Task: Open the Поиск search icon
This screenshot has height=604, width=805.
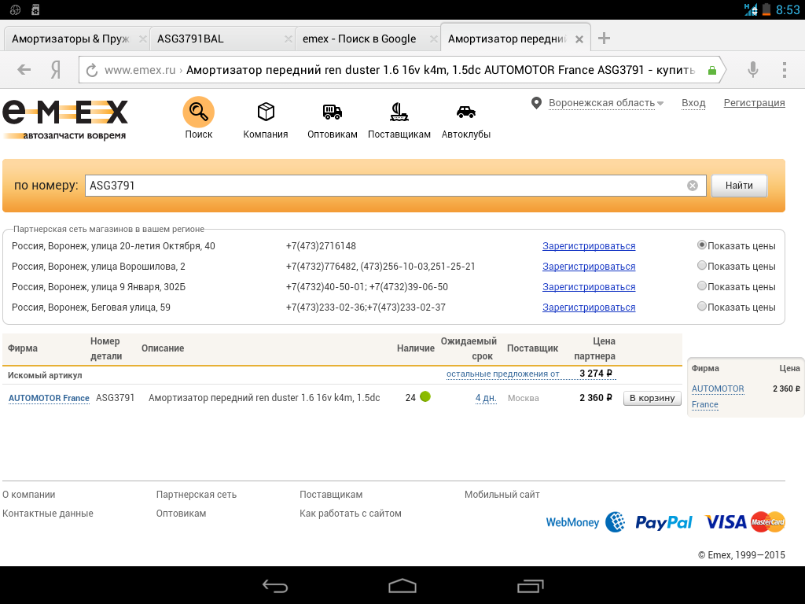Action: (199, 112)
